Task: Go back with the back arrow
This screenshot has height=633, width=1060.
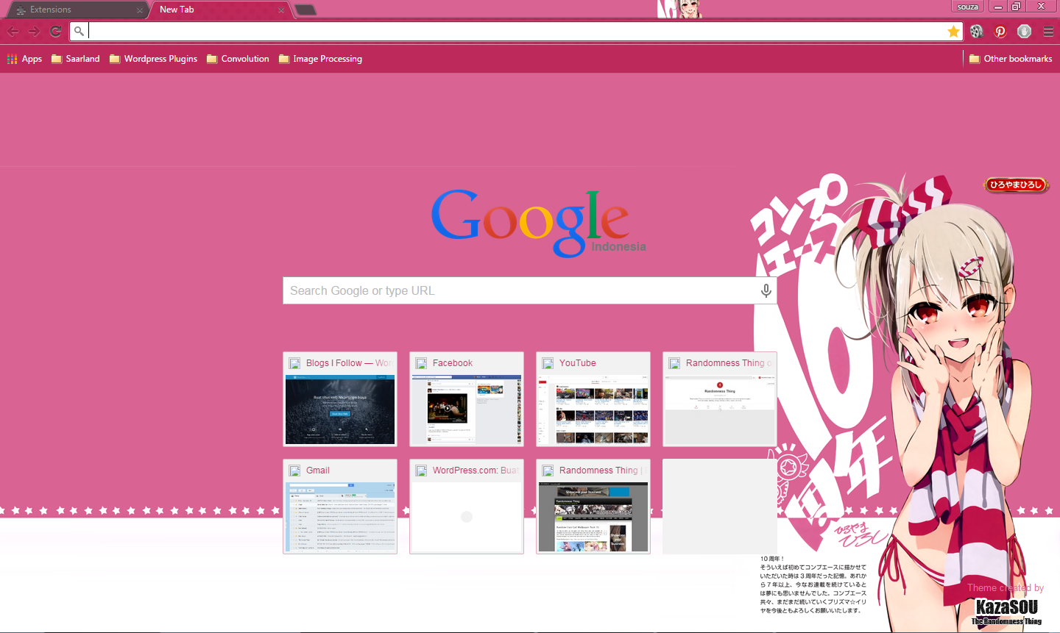Action: pos(13,32)
